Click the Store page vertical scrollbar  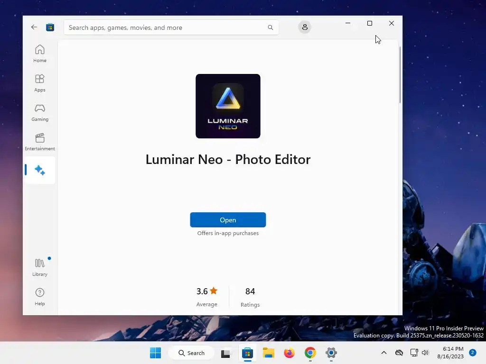[400, 75]
